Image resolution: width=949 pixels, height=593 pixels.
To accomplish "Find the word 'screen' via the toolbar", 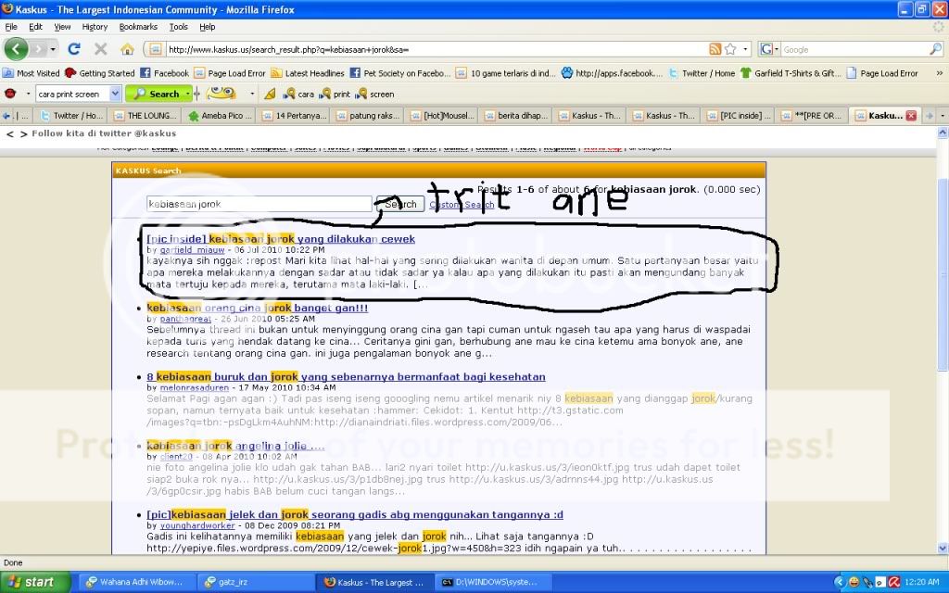I will click(374, 94).
